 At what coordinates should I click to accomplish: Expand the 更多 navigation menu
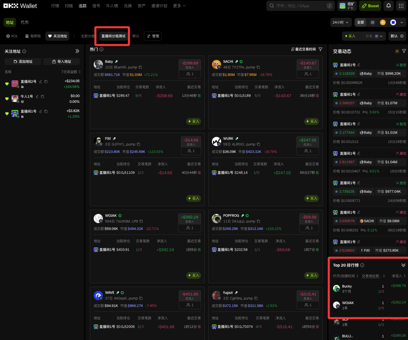pyautogui.click(x=179, y=6)
